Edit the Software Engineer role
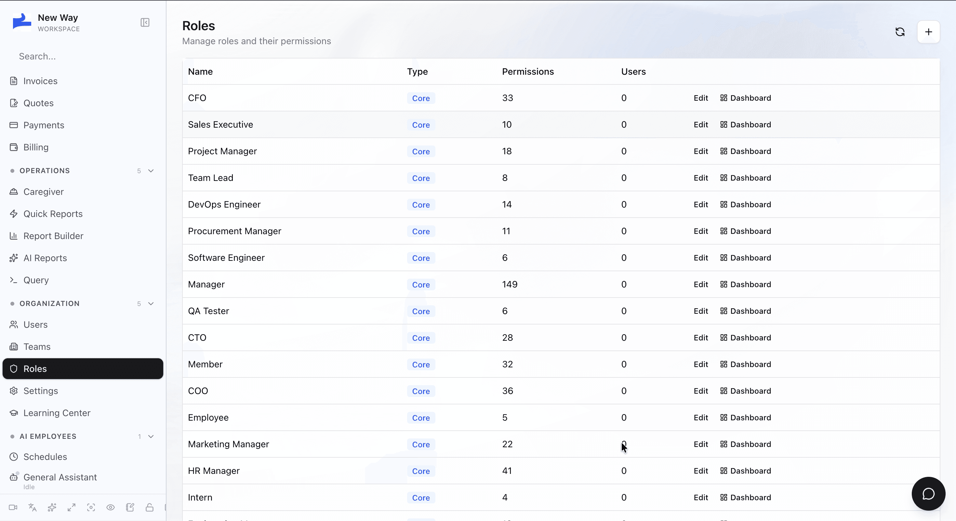The height and width of the screenshot is (521, 956). [701, 258]
